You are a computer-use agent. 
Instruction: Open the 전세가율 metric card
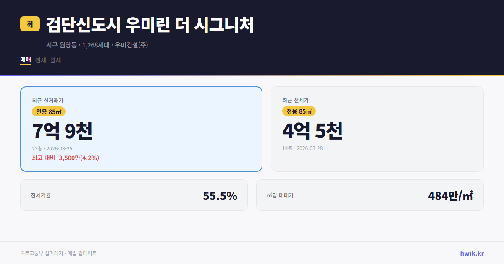[134, 195]
